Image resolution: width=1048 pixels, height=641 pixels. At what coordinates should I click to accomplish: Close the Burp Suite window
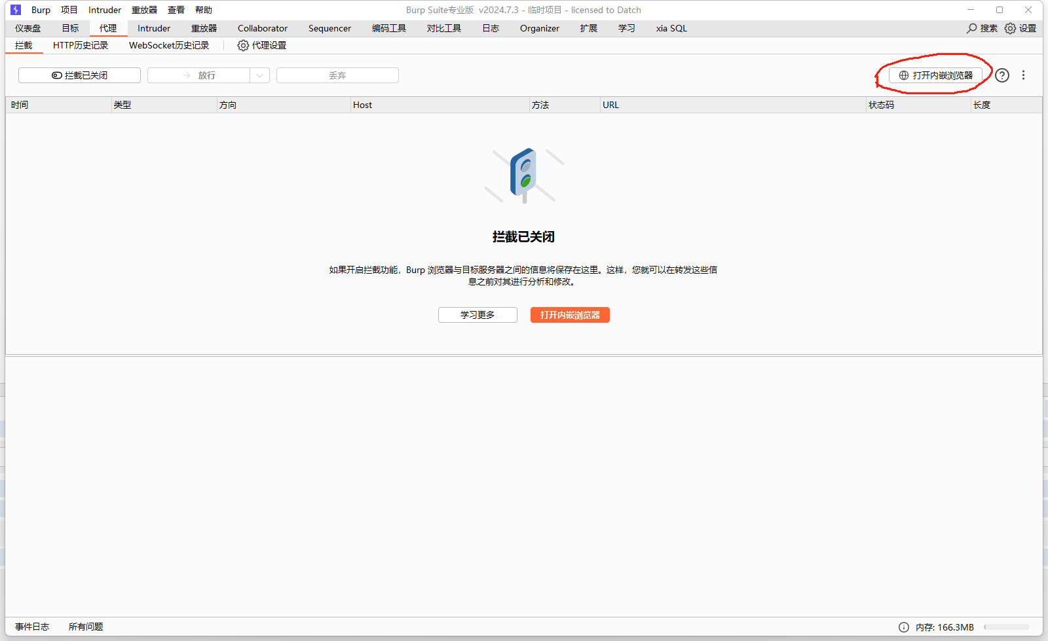(x=1028, y=10)
